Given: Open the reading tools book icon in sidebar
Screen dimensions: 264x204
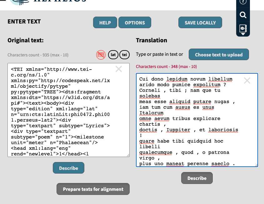Looking at the screenshot, I should (x=243, y=28).
